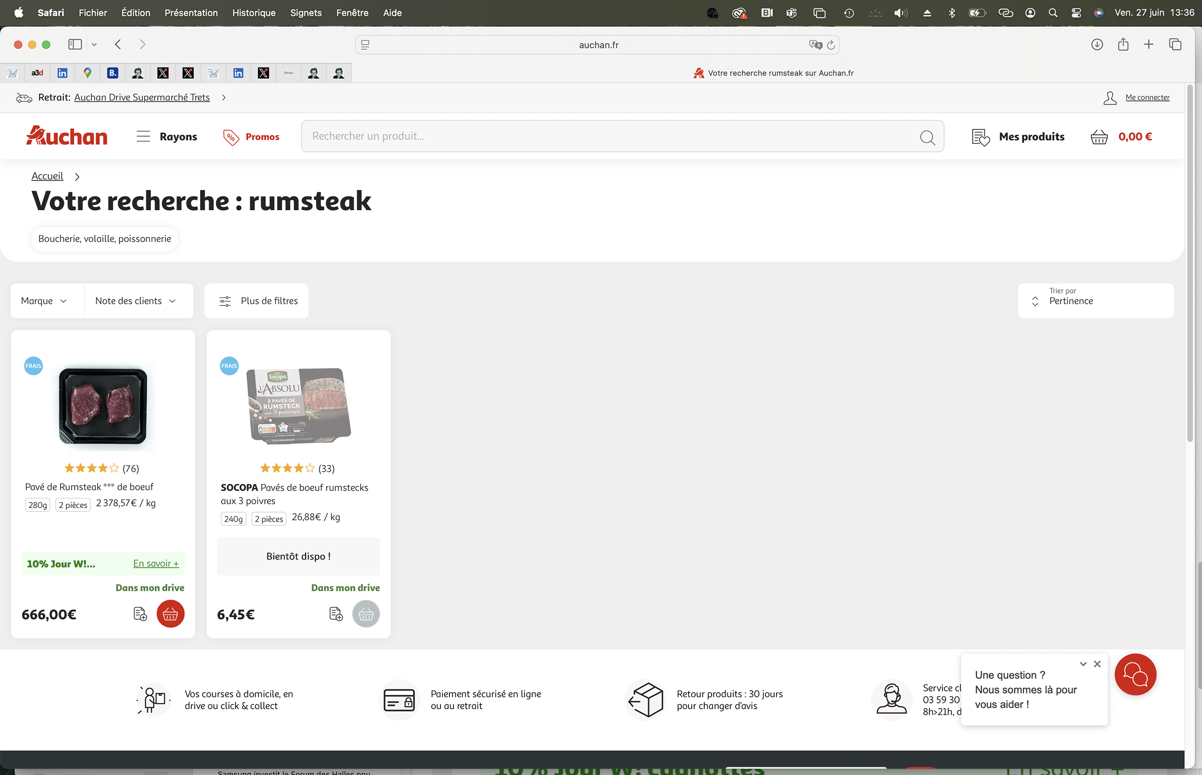Screen dimensions: 1202x775
Task: Click the greyed basket button for SOCOPA rumstecks
Action: (366, 614)
